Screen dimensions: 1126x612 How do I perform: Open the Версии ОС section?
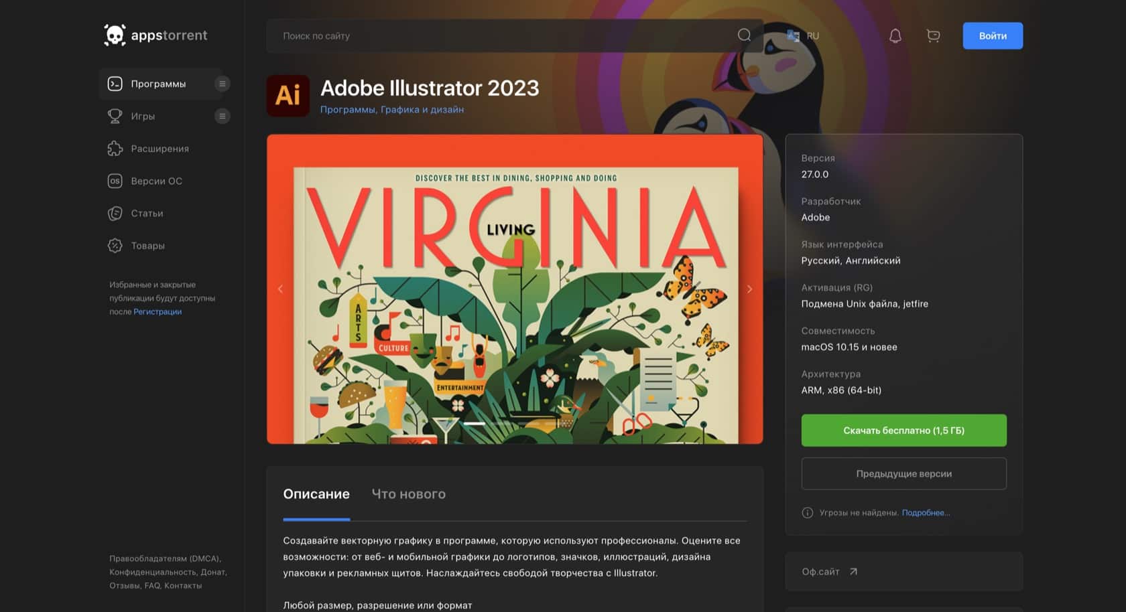pyautogui.click(x=156, y=181)
